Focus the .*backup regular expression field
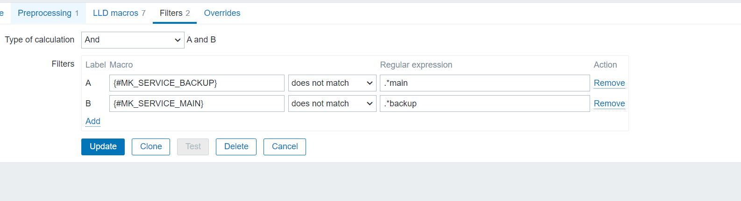Image resolution: width=741 pixels, height=201 pixels. click(484, 104)
